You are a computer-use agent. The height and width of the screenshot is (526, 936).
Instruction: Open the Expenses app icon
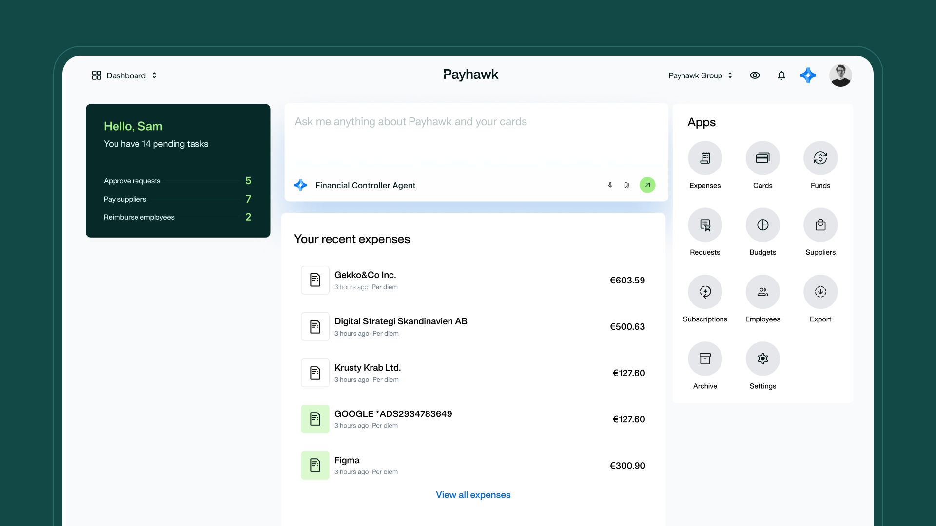705,158
